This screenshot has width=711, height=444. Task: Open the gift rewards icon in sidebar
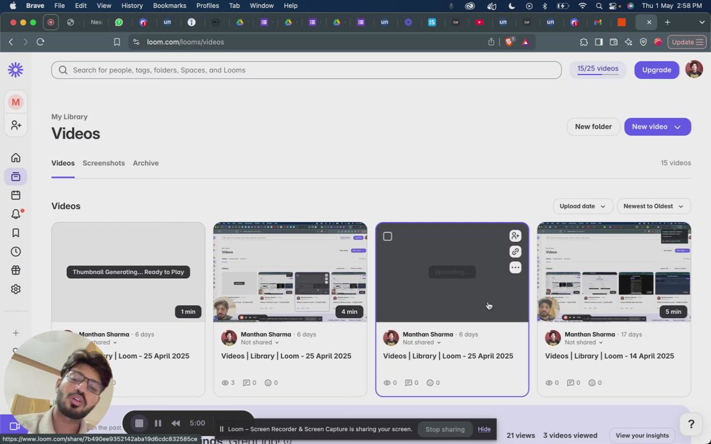[15, 270]
